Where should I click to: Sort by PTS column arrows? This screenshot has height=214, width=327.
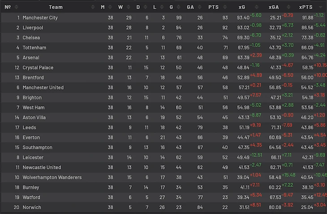(x=226, y=7)
